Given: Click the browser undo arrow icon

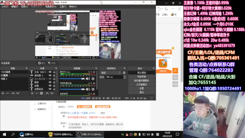Looking at the screenshot, I should click(x=159, y=9).
